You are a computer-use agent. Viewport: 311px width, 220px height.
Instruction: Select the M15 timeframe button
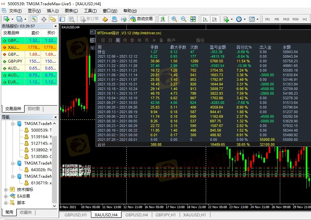(x=286, y=19)
